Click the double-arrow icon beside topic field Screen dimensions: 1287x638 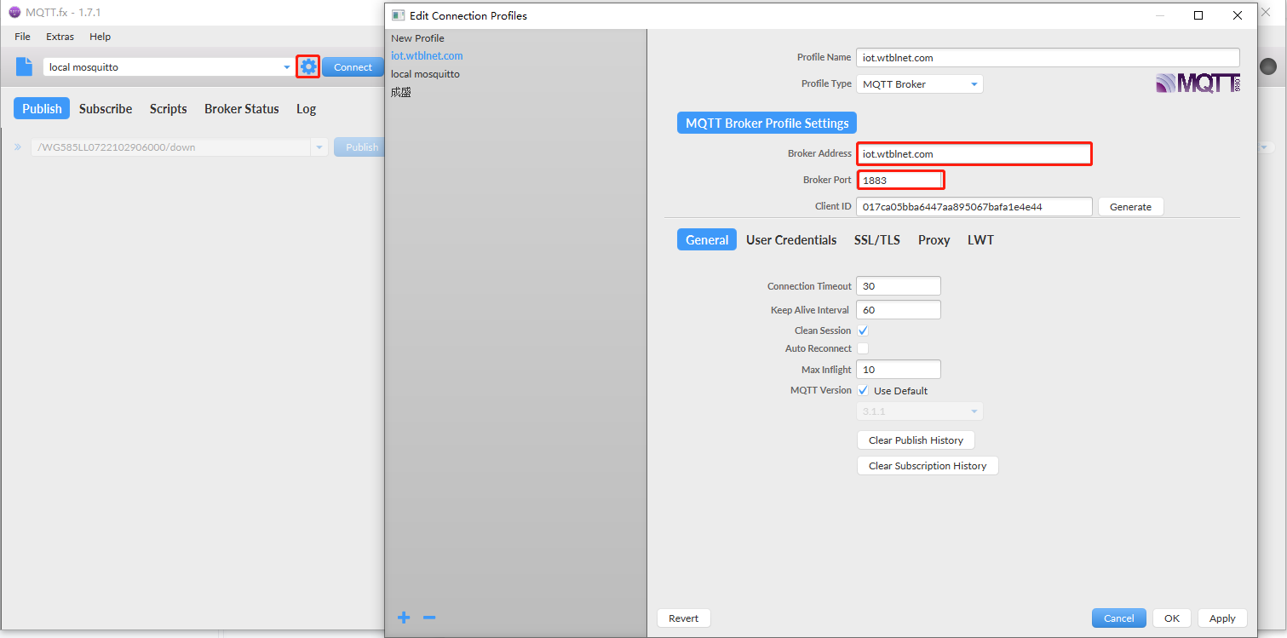click(18, 147)
